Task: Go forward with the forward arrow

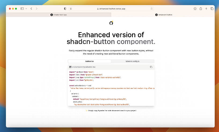Action: click(36, 9)
